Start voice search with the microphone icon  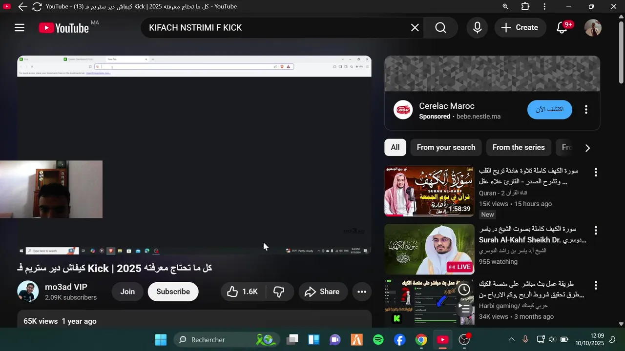[478, 28]
